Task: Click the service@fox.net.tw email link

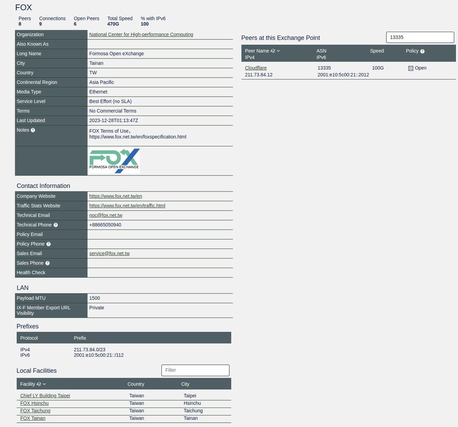Action: click(110, 253)
